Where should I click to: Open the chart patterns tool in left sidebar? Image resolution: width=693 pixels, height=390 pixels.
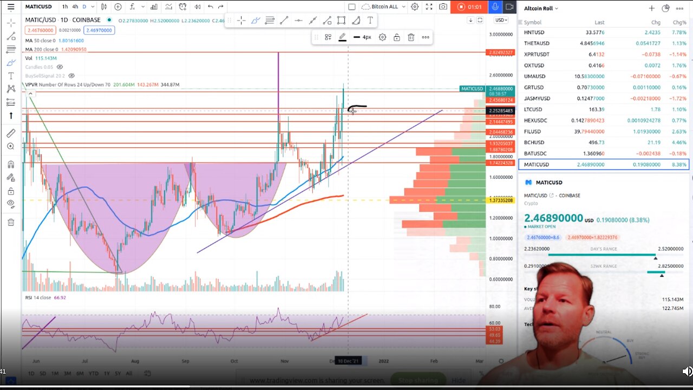pos(11,89)
